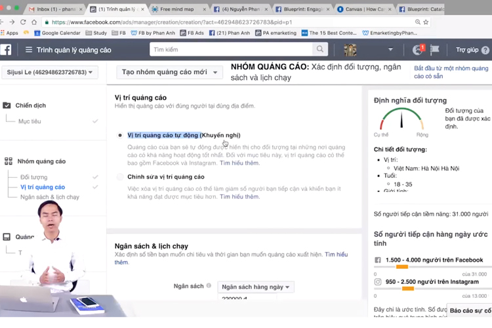Open the Sijusi Le account dropdown

(x=50, y=72)
